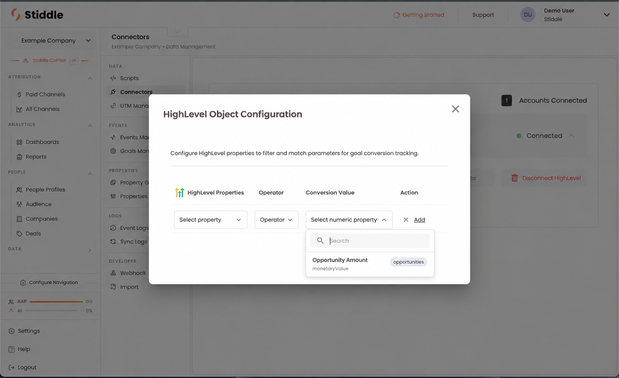Click the Sync Logs icon
Image resolution: width=619 pixels, height=378 pixels.
click(x=113, y=242)
